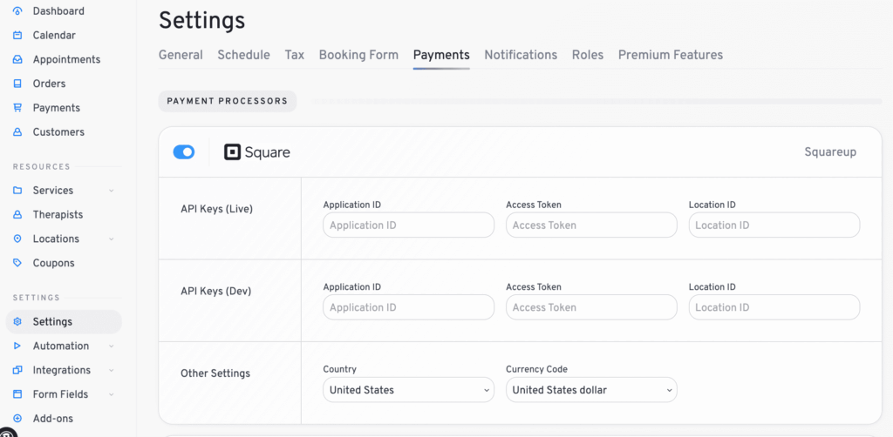
Task: Select the Payments settings tab
Action: 441,55
